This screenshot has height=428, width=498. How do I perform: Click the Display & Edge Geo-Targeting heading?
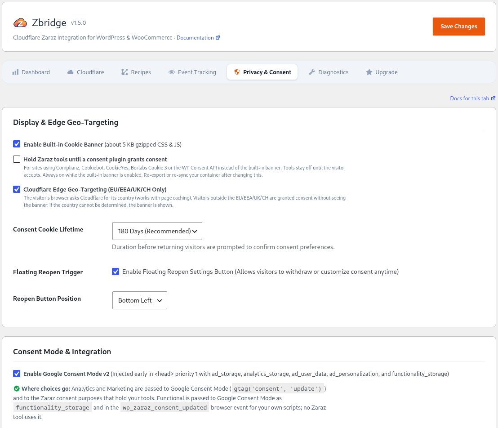click(66, 122)
